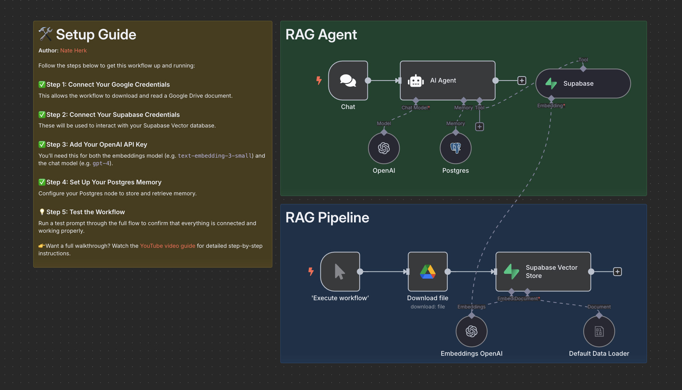The width and height of the screenshot is (682, 390).
Task: Open the YouTube video guide link
Action: (167, 246)
